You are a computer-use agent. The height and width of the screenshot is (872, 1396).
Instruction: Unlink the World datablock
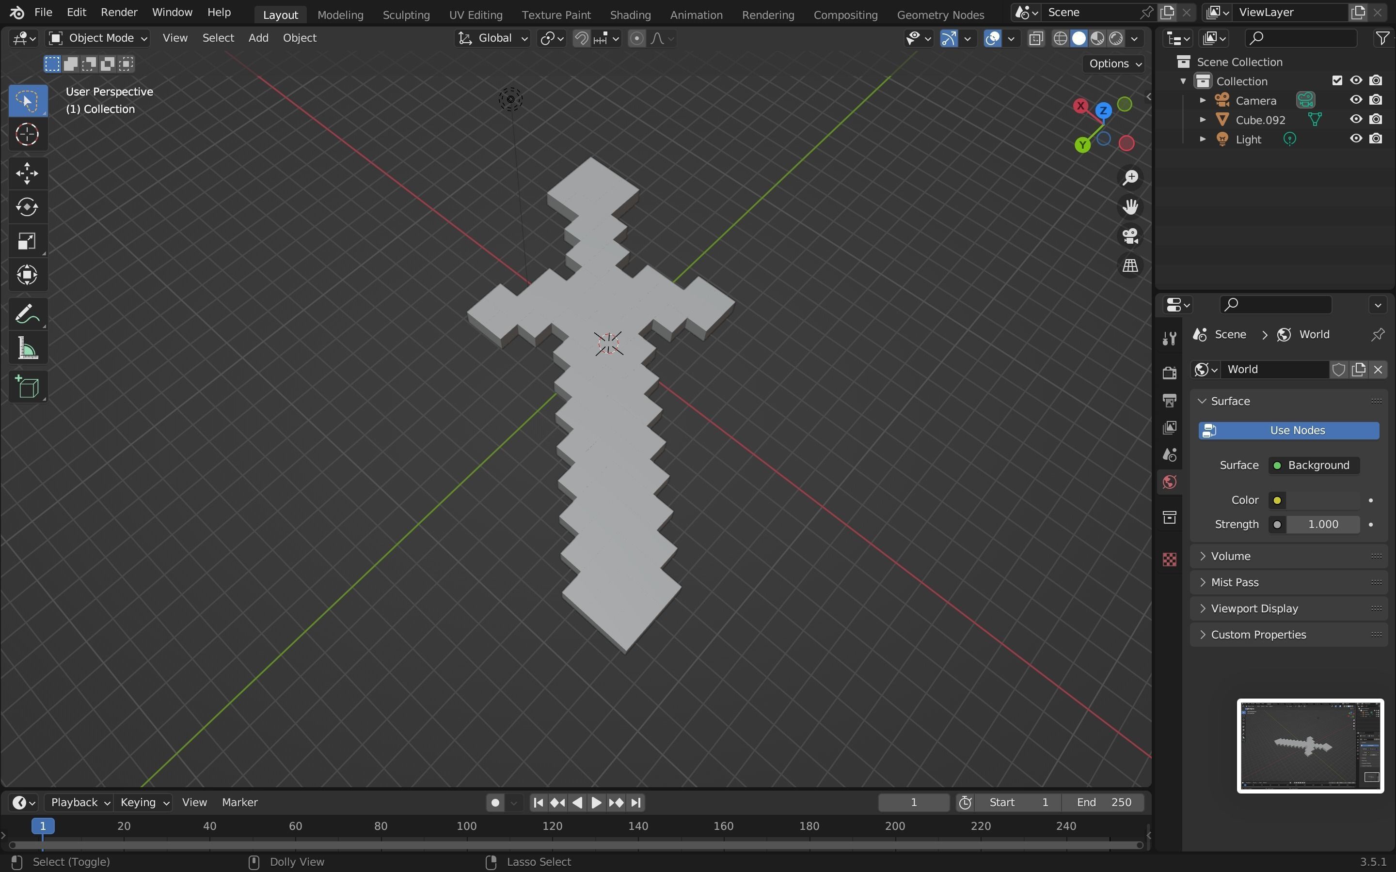(x=1378, y=370)
